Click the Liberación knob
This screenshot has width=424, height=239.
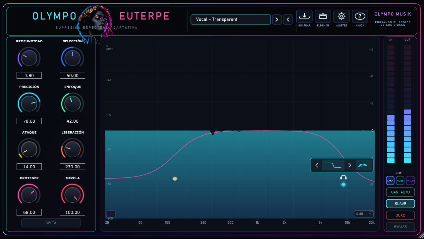point(73,149)
